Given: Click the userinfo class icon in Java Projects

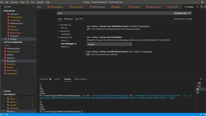Looking at the screenshot, I should click(x=8, y=105).
